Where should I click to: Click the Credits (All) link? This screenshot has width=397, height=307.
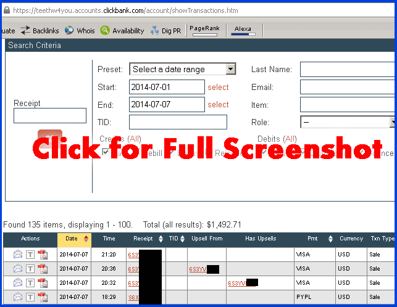[x=135, y=139]
